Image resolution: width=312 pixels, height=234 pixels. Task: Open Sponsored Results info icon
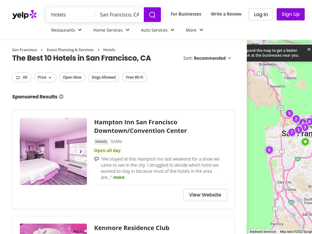(x=61, y=97)
